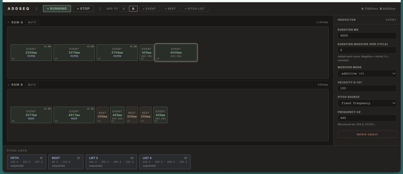Select the first 200ms rest in Row B
Image resolution: width=403 pixels, height=174 pixels.
[x=103, y=115]
